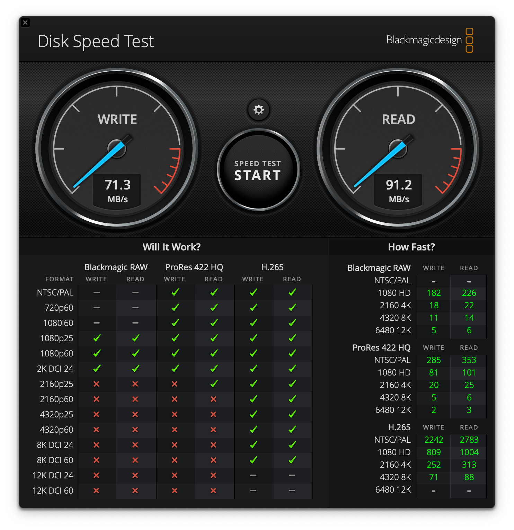This screenshot has height=530, width=514.
Task: Click Blackmagic RAW read dash for 1080i60
Action: click(135, 323)
